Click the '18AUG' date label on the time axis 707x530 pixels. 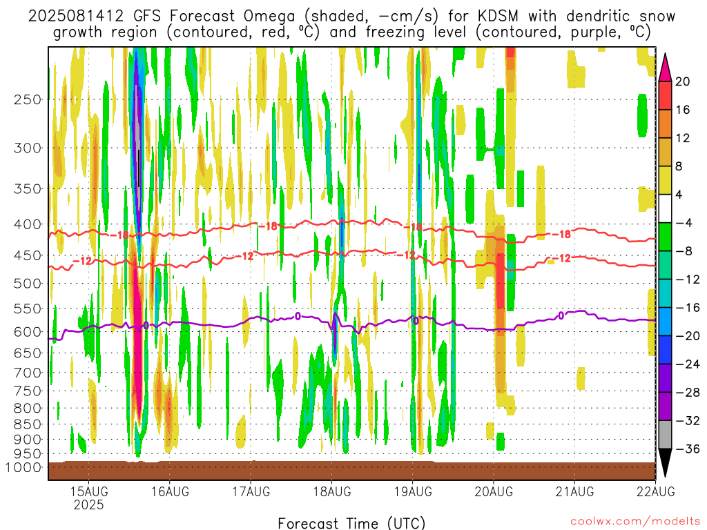coord(332,491)
